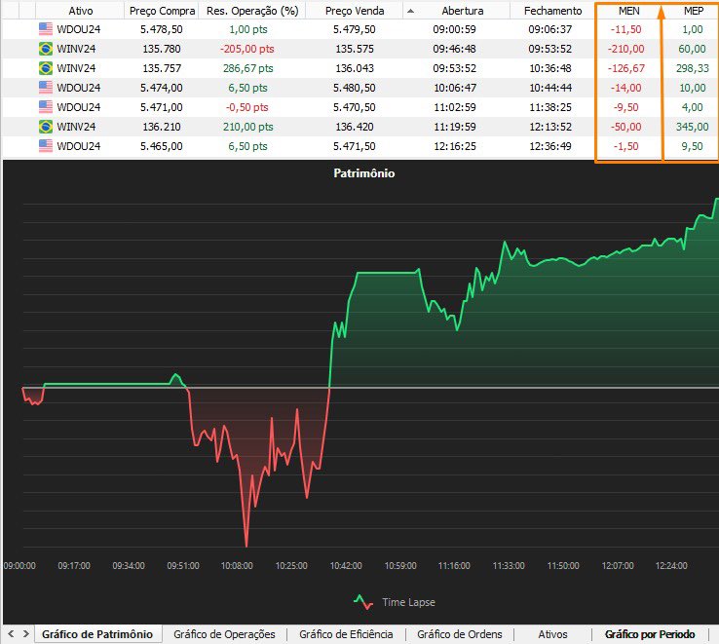
Task: Switch to the Gráfico de Eficiência tab
Action: point(346,634)
